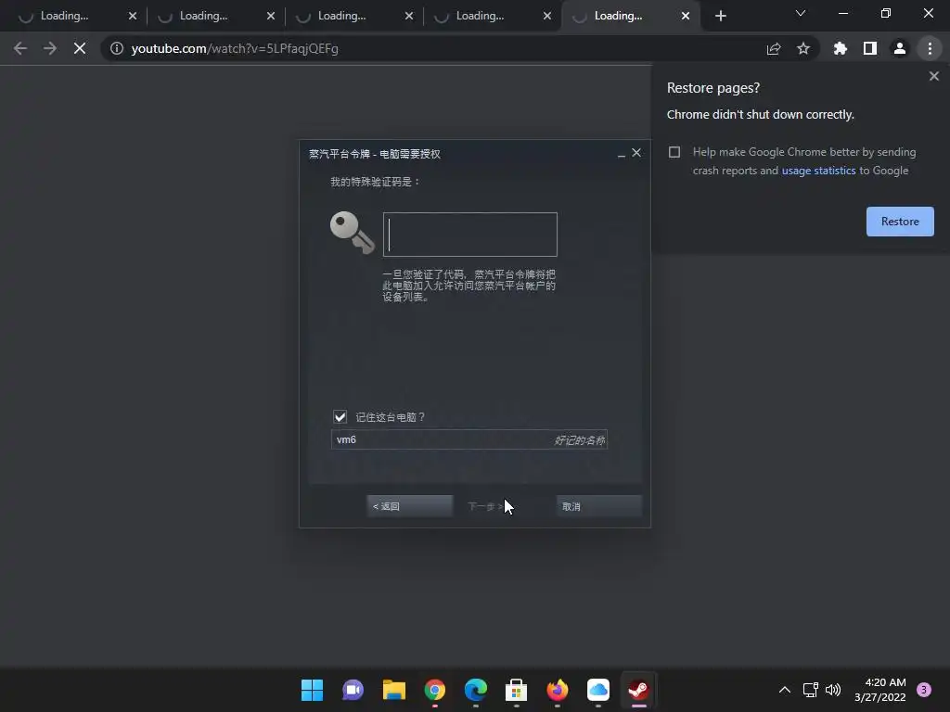Open File Explorer from taskbar
Image resolution: width=950 pixels, height=712 pixels.
pos(393,690)
